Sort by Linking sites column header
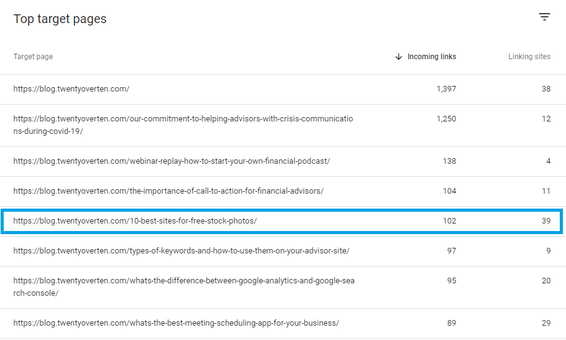The image size is (566, 340). pyautogui.click(x=529, y=57)
